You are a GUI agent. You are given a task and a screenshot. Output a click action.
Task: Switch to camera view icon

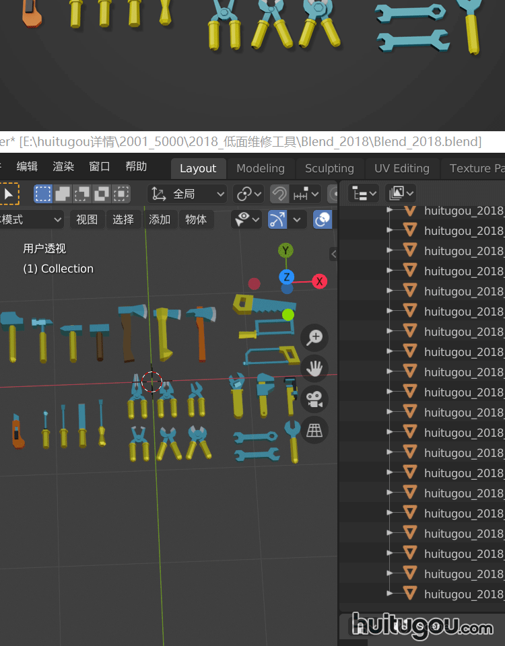[314, 398]
